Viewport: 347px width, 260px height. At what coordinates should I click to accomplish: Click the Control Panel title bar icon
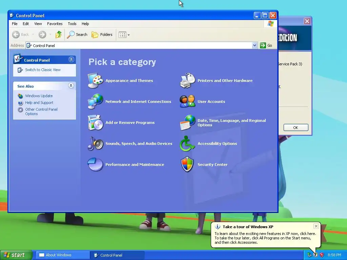click(x=12, y=16)
